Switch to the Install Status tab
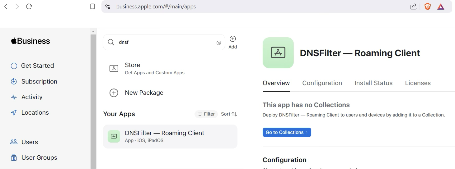Image resolution: width=455 pixels, height=169 pixels. tap(373, 83)
